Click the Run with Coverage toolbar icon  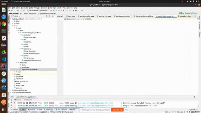pyautogui.click(x=57, y=11)
